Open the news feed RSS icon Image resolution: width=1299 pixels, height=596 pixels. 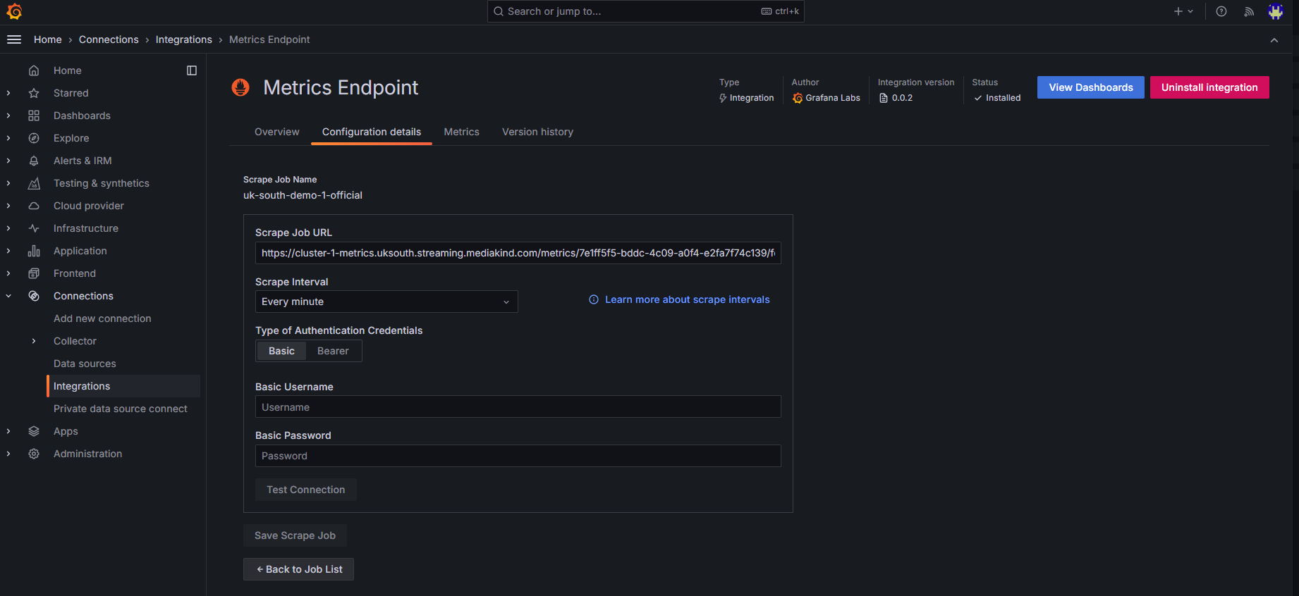click(x=1249, y=11)
